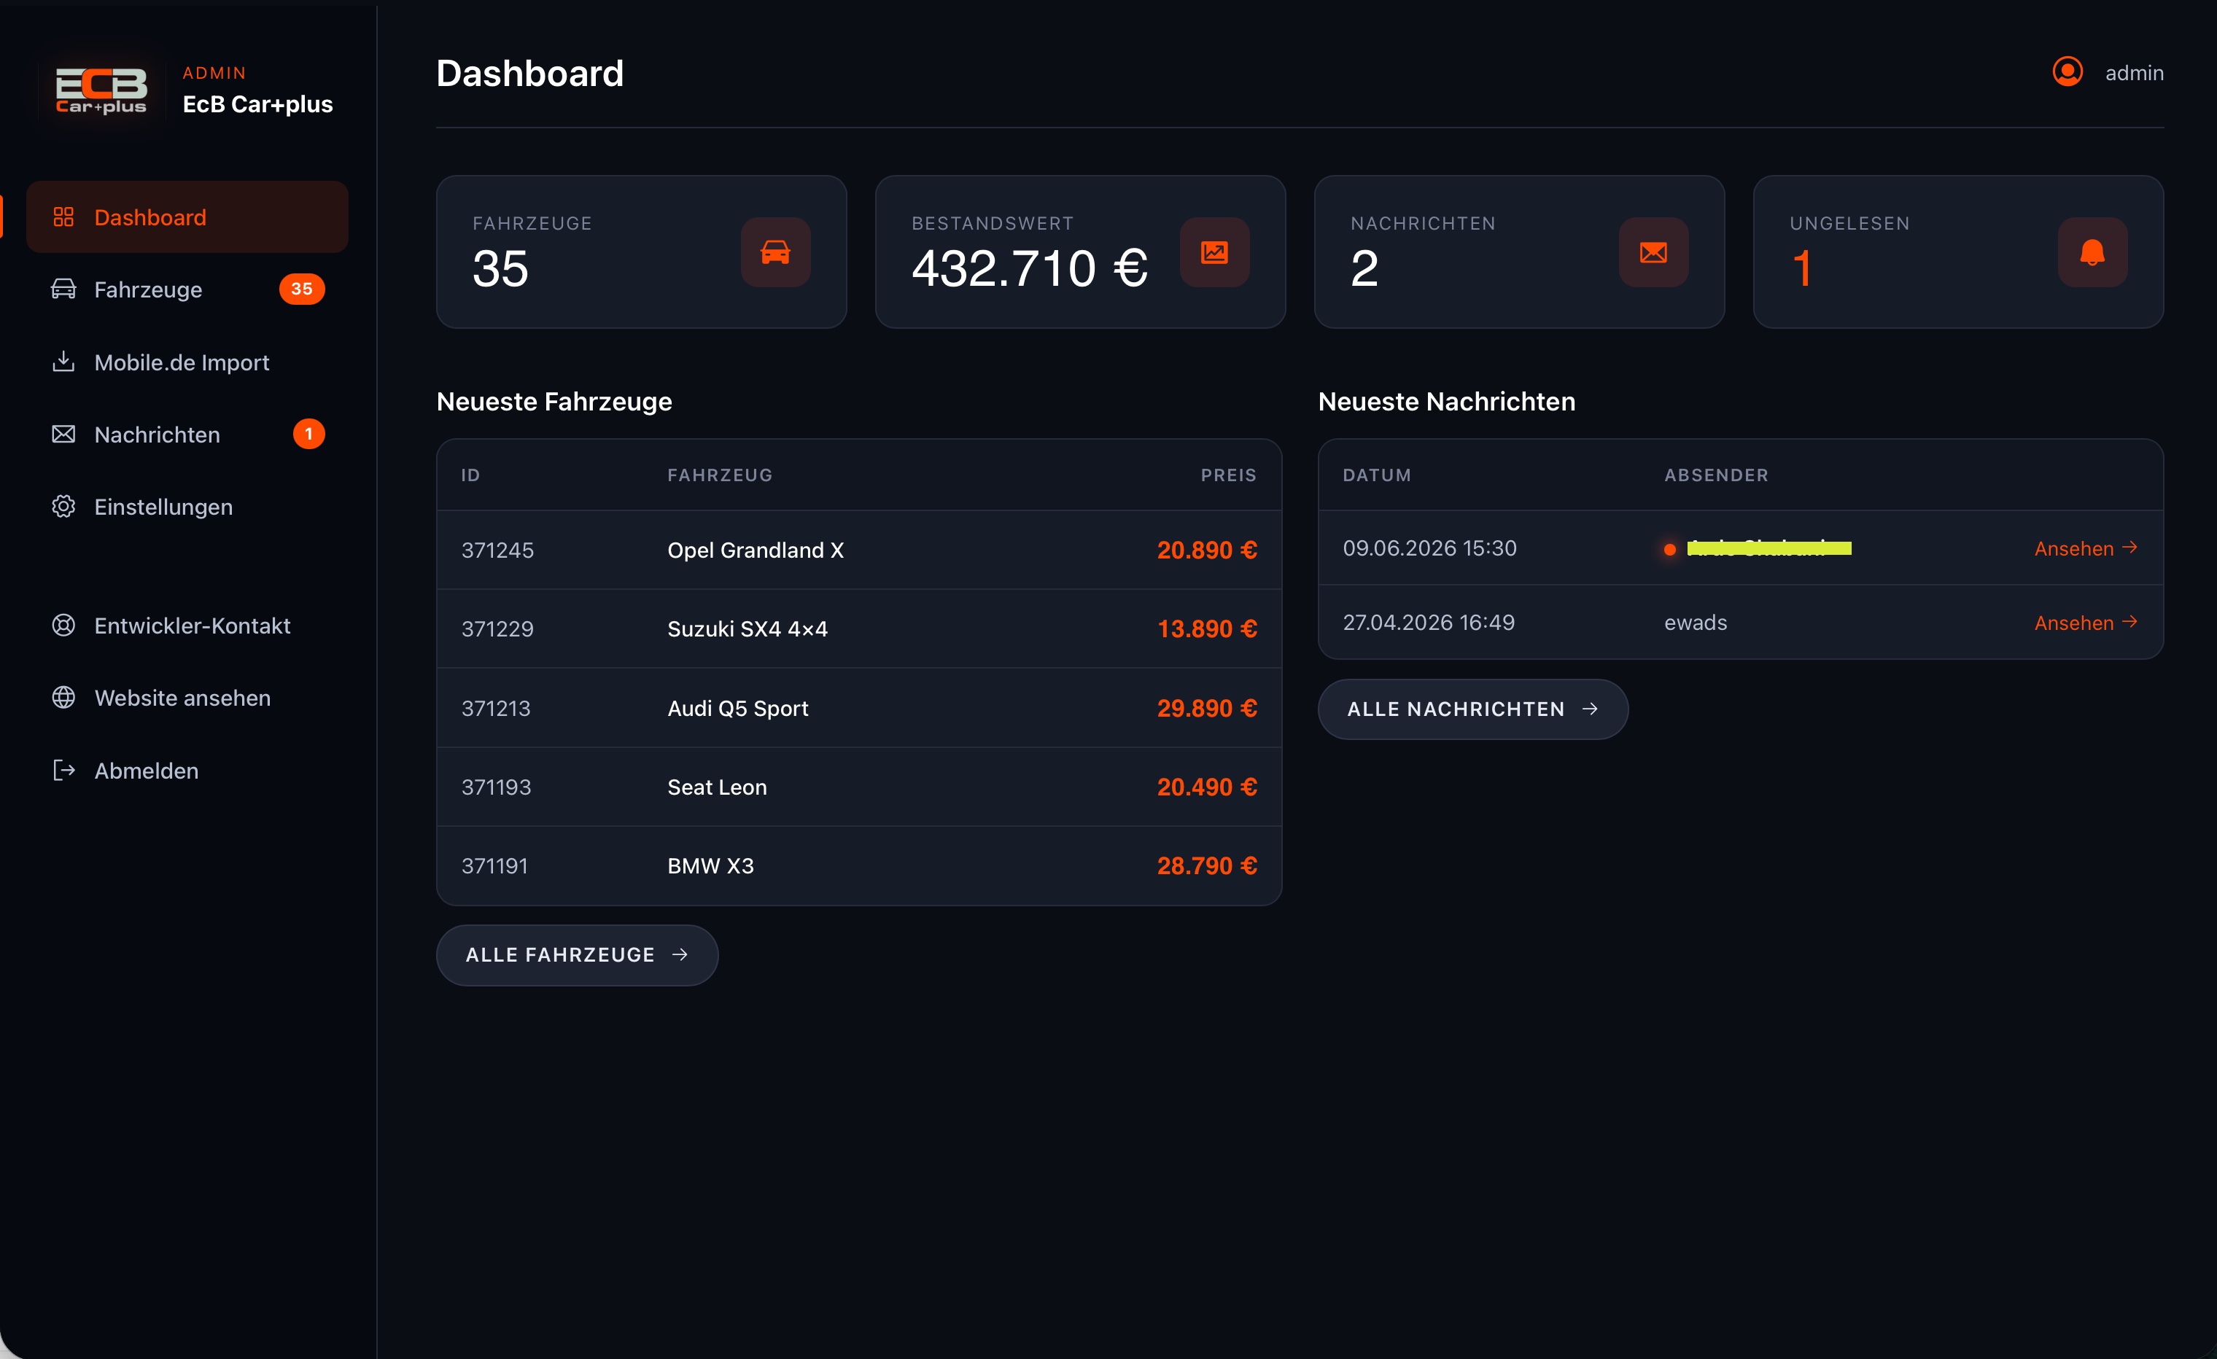
Task: Open the Dashboard menu item
Action: pyautogui.click(x=187, y=217)
